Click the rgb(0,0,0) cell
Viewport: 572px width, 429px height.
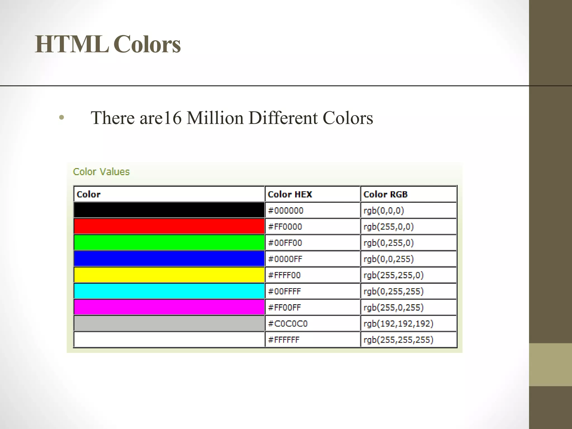coord(409,210)
